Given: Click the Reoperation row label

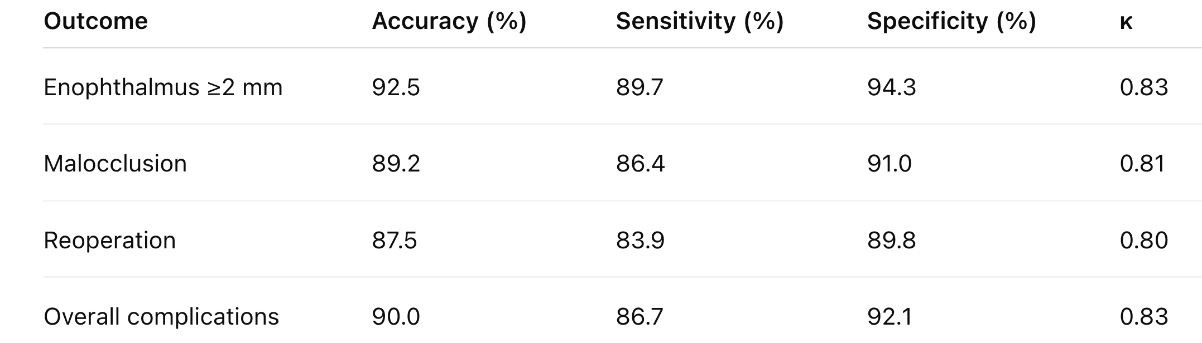Looking at the screenshot, I should click(109, 241).
